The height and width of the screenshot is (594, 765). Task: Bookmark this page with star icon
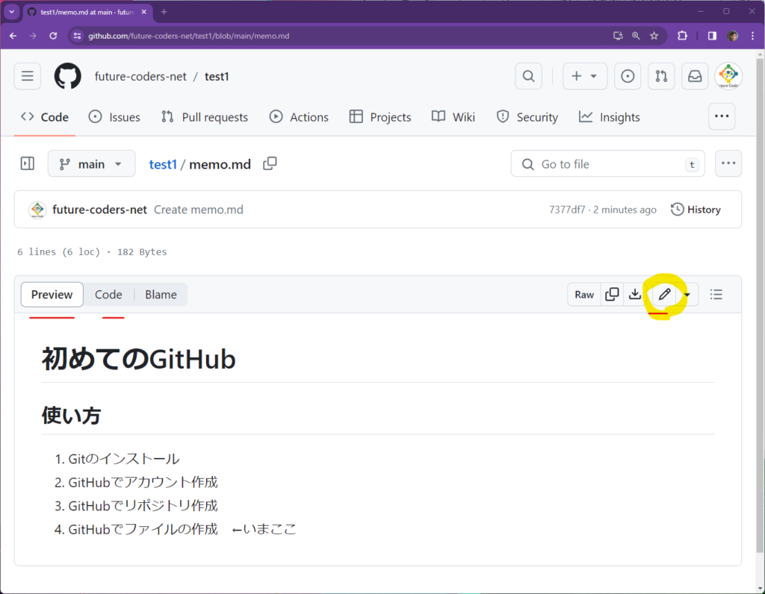(x=654, y=36)
